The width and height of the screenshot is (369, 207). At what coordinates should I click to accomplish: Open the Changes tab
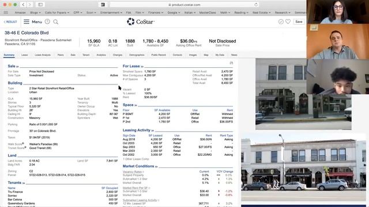118,55
